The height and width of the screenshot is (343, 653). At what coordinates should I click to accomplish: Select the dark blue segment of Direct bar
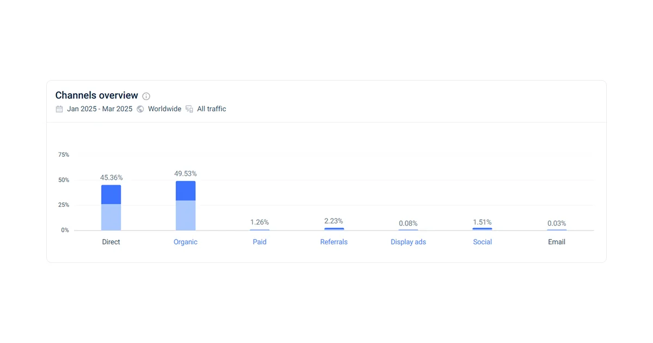coord(111,195)
